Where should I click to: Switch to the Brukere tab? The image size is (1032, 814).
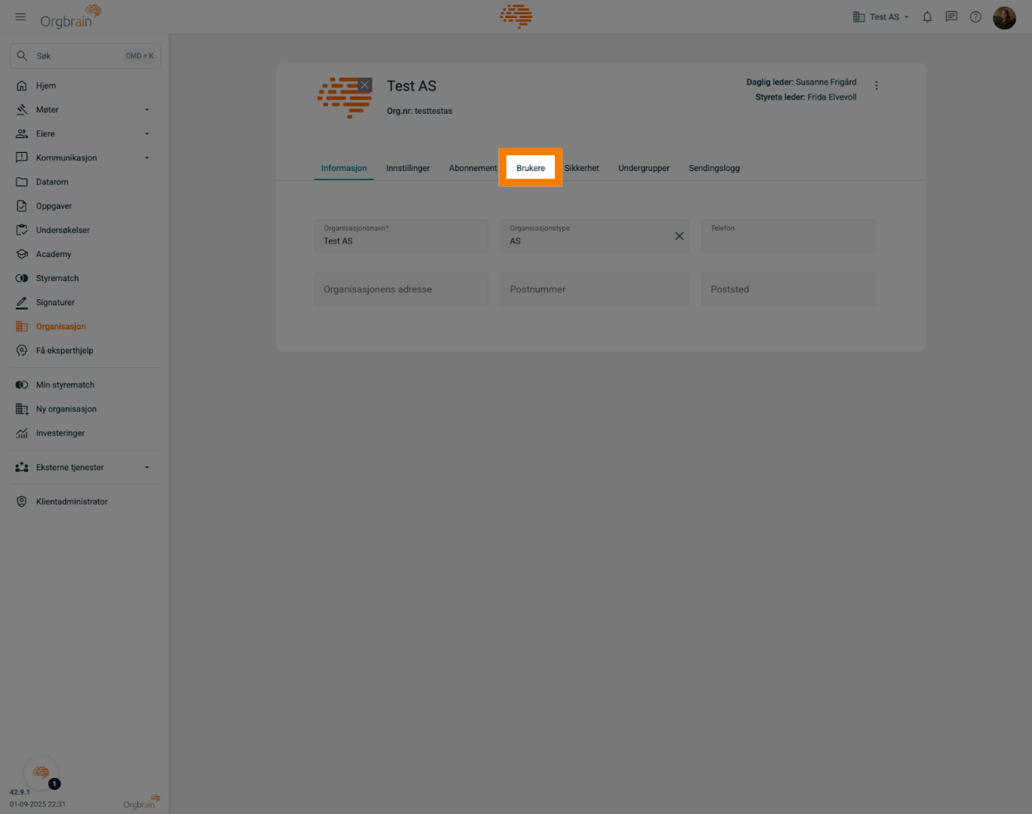click(x=531, y=168)
